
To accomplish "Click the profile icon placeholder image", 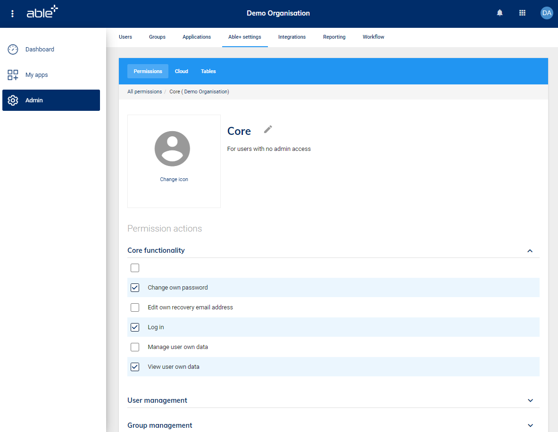I will pos(172,149).
